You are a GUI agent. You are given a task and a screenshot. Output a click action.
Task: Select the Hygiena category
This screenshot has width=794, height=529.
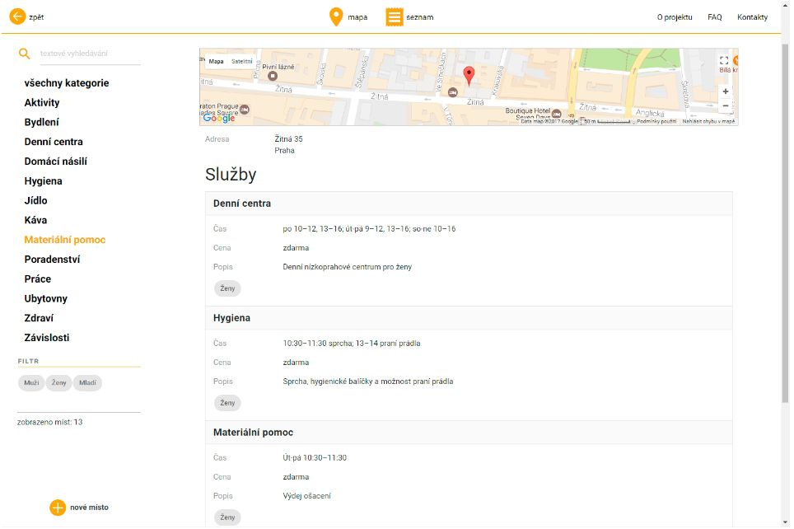tap(44, 181)
